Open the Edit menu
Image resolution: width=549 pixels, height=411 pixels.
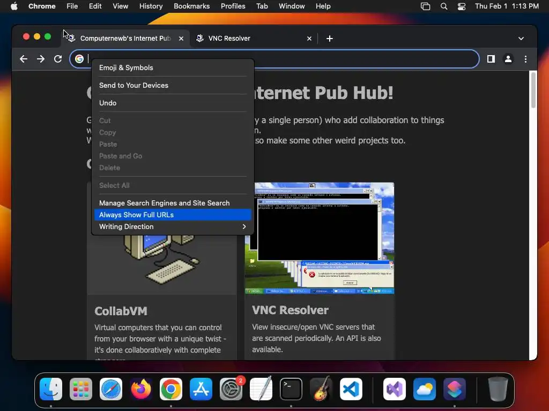tap(95, 6)
